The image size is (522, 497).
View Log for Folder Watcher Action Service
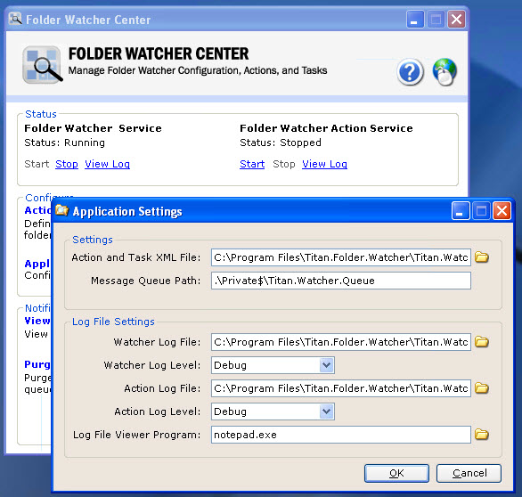tap(324, 164)
